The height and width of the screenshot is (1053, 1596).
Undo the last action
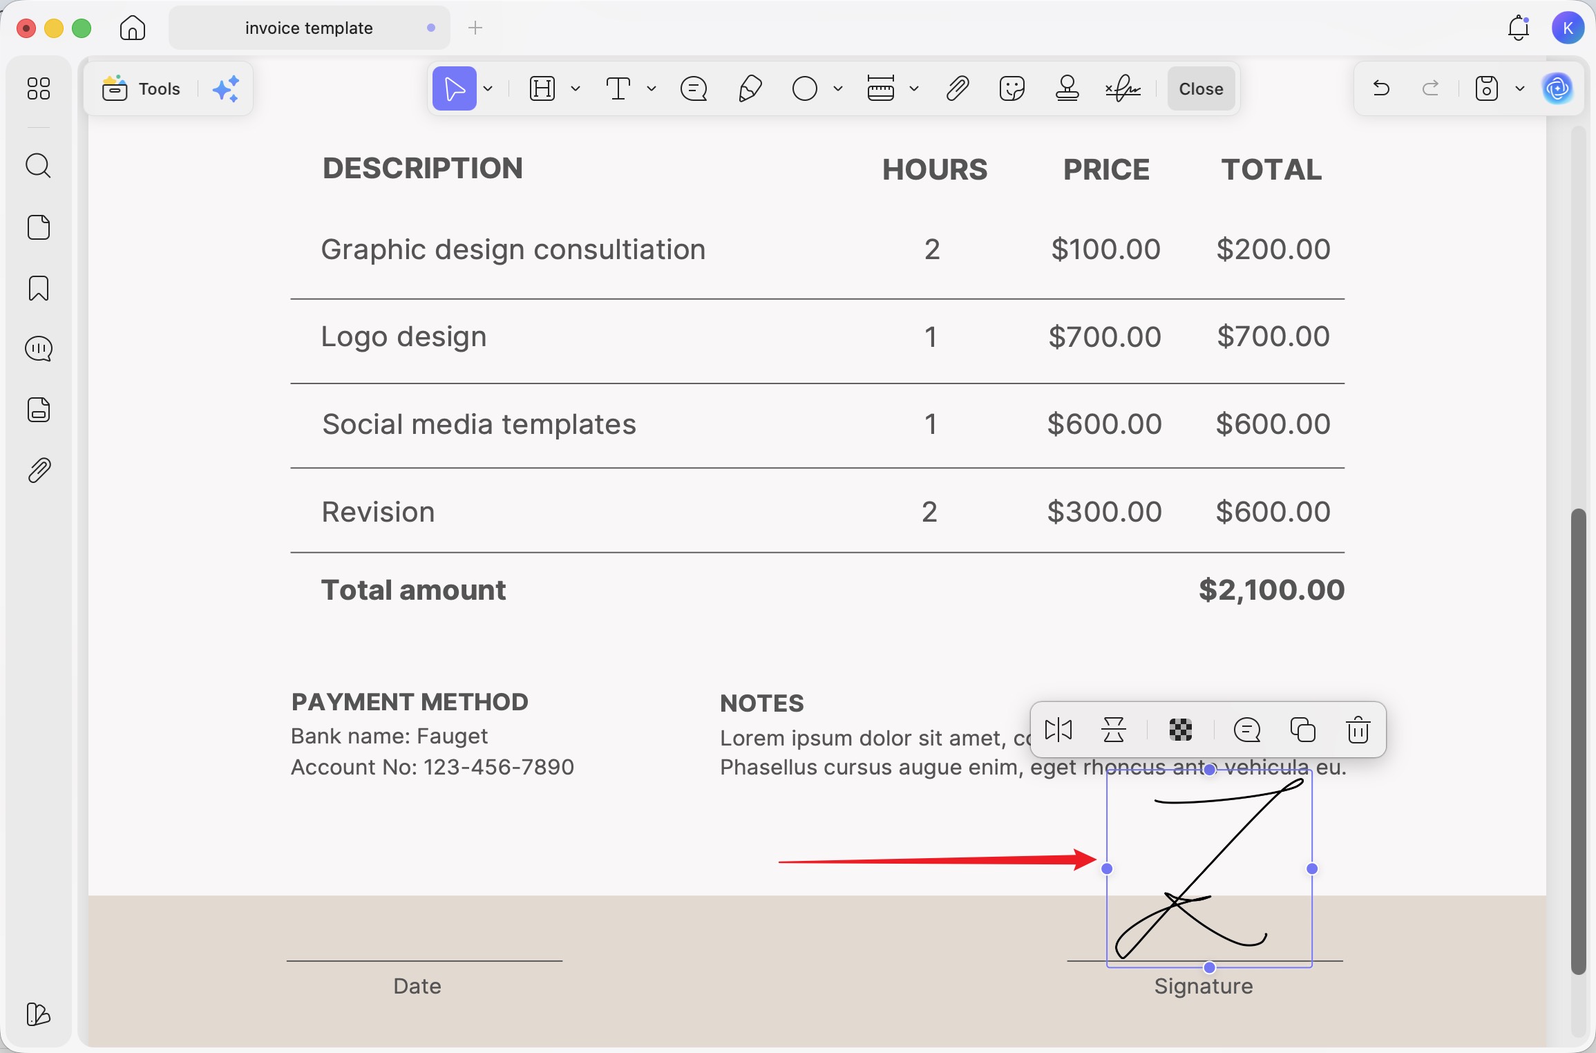click(x=1381, y=88)
